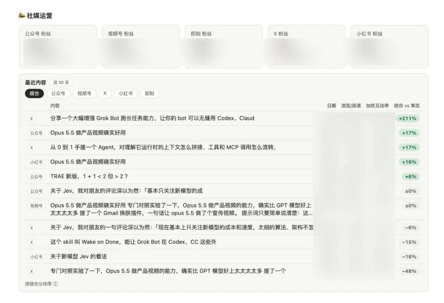Open the post 分享一个大幅增强 Grok Bot 跑长任务能力
The height and width of the screenshot is (303, 444).
click(x=153, y=118)
